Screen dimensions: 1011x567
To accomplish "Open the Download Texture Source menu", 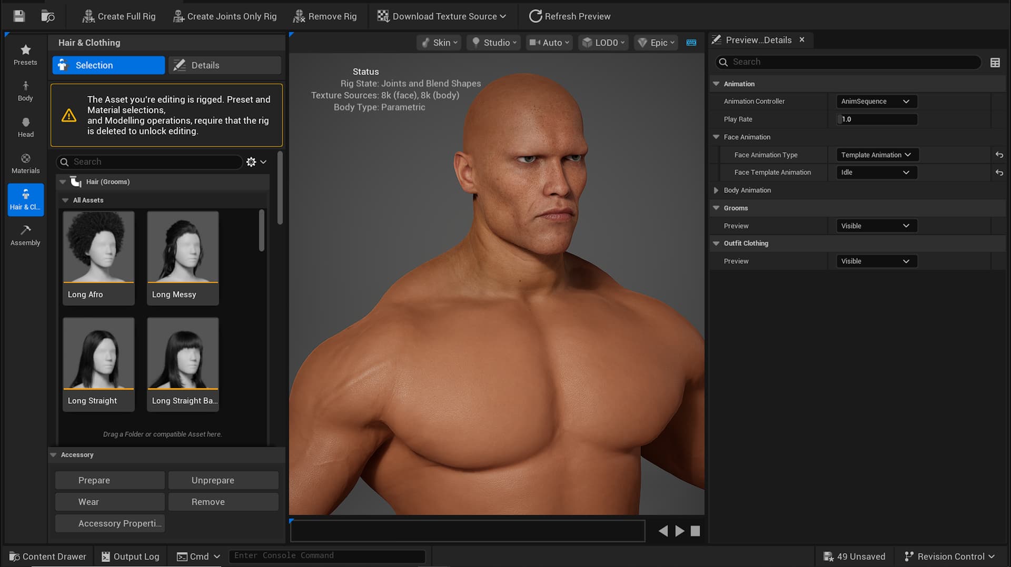I will coord(441,16).
